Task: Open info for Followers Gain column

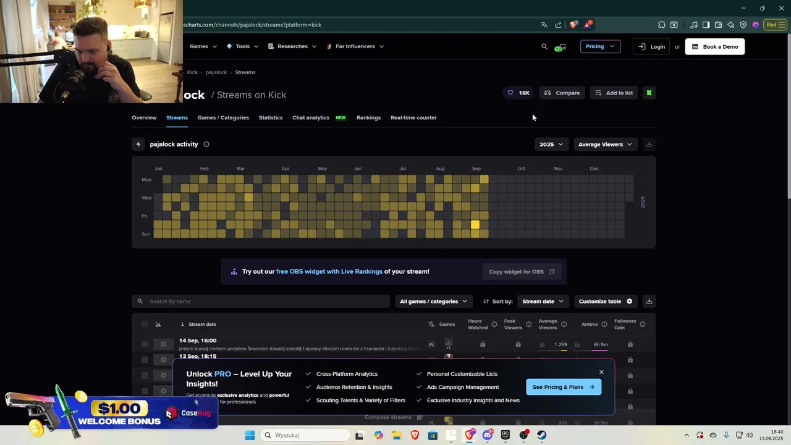Action: pos(643,324)
